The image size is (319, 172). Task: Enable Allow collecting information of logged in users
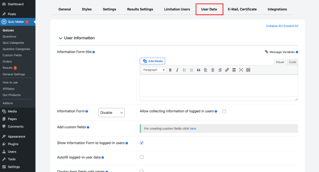pyautogui.click(x=224, y=112)
